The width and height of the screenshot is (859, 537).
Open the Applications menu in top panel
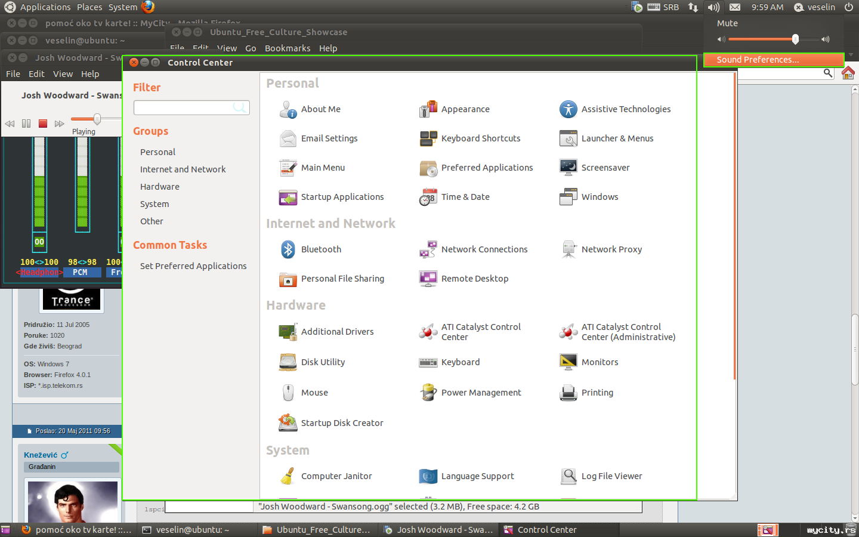[45, 7]
